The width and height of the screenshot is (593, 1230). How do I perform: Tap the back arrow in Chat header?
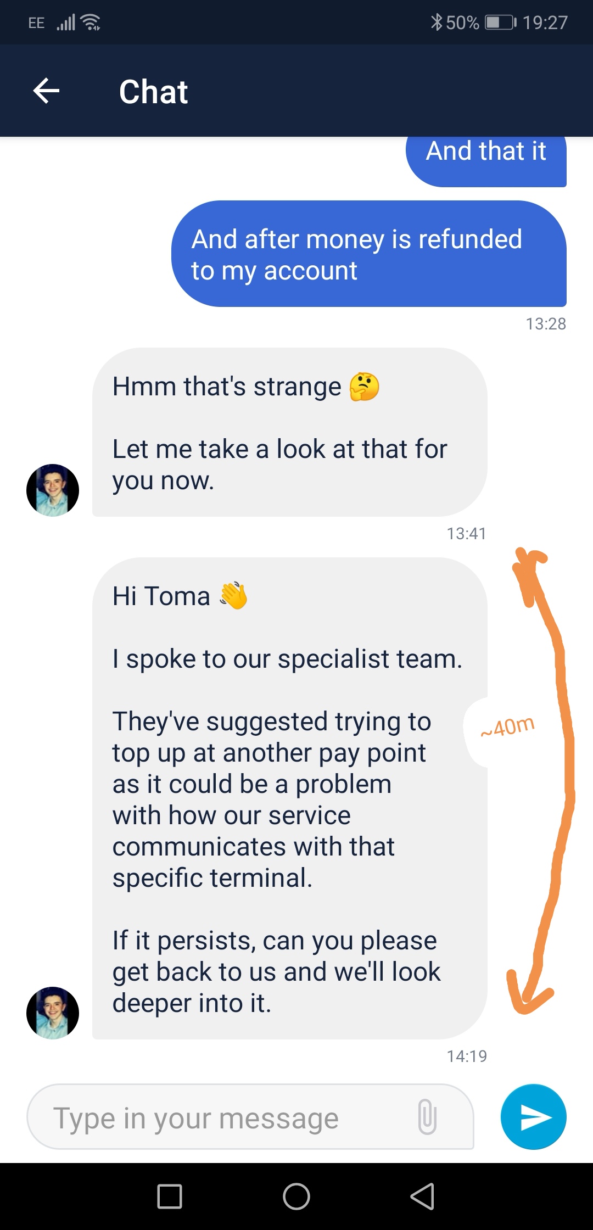pyautogui.click(x=46, y=91)
